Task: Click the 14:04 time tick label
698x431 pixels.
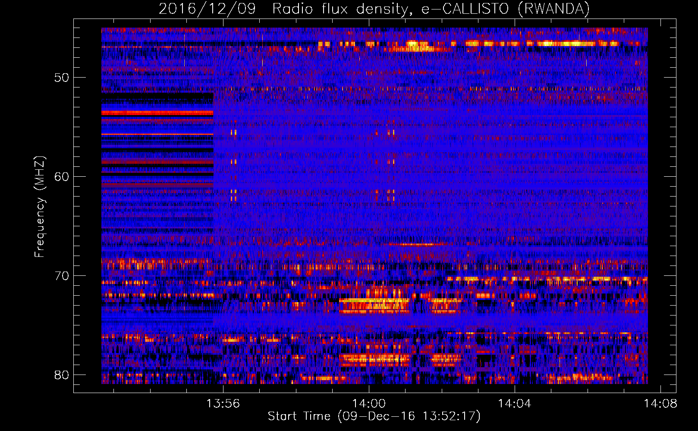Action: click(515, 404)
